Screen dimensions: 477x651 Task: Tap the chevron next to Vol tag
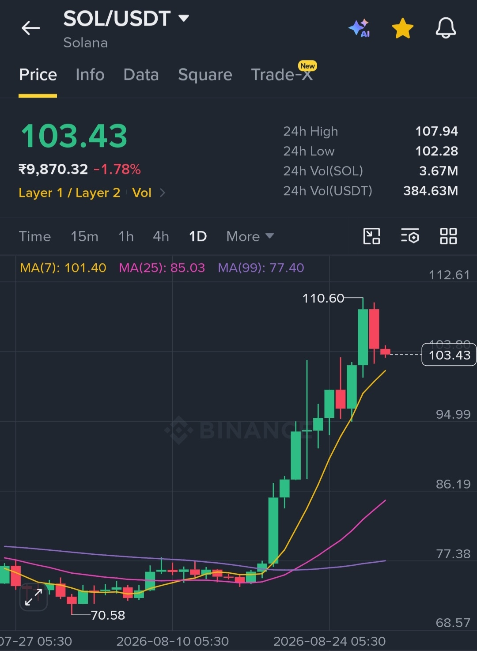coord(162,193)
